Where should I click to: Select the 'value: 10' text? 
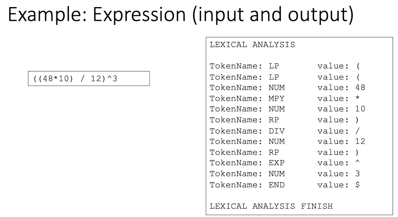[341, 109]
